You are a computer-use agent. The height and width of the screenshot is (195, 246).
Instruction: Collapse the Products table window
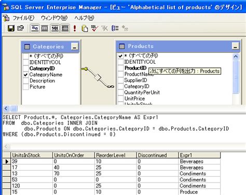(x=236, y=46)
